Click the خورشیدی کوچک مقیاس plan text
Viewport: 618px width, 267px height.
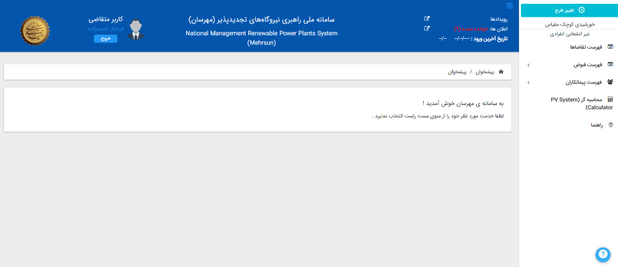click(x=570, y=24)
